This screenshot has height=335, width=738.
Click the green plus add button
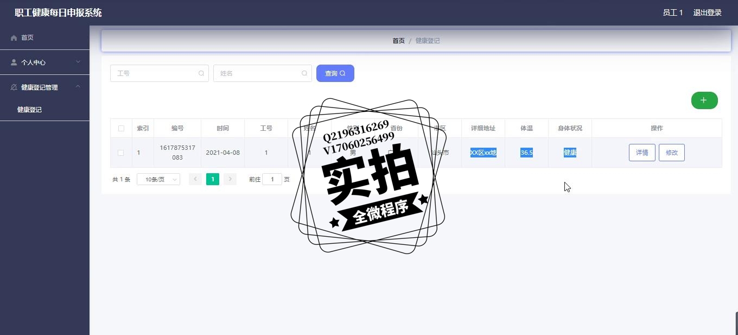(x=704, y=100)
